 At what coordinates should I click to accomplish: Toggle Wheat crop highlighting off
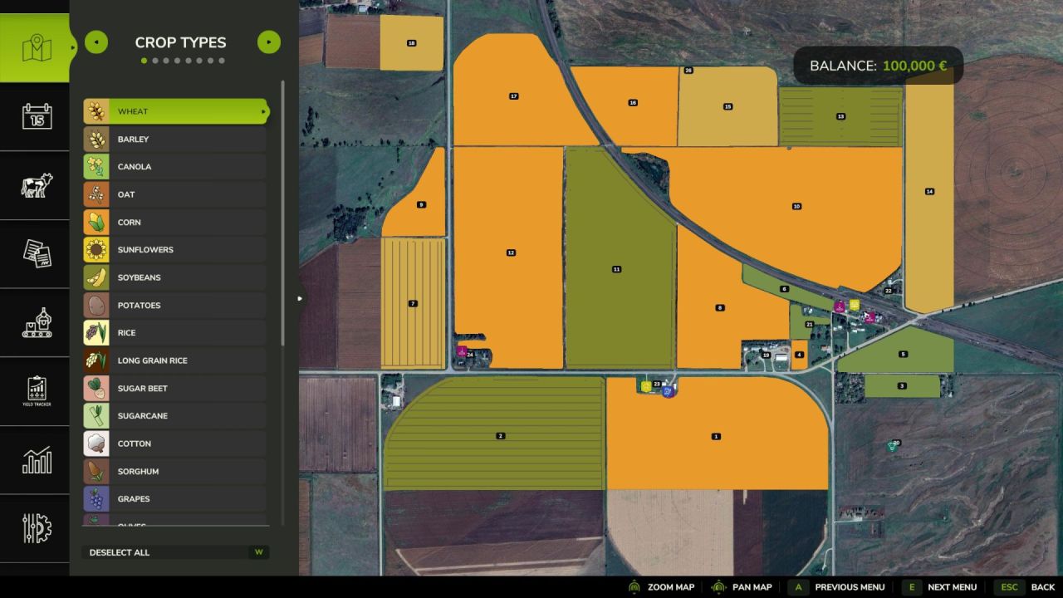click(174, 110)
